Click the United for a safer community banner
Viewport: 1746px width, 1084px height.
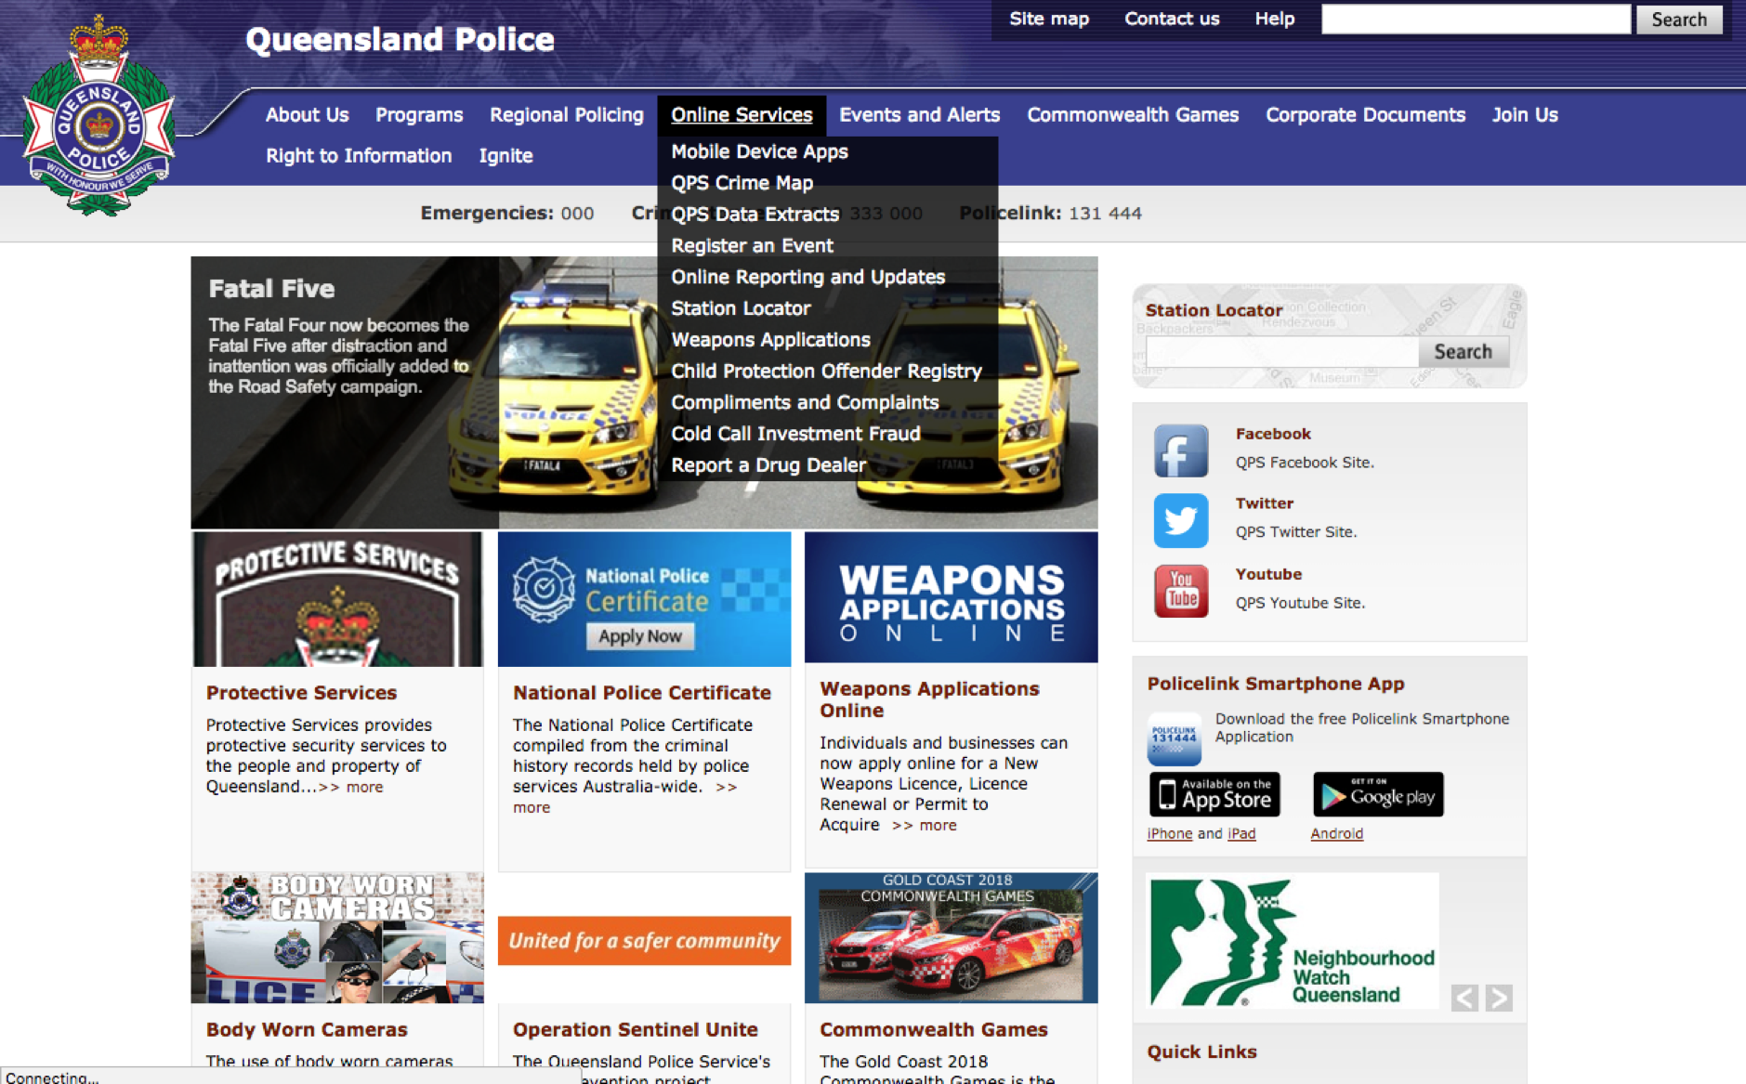(645, 941)
